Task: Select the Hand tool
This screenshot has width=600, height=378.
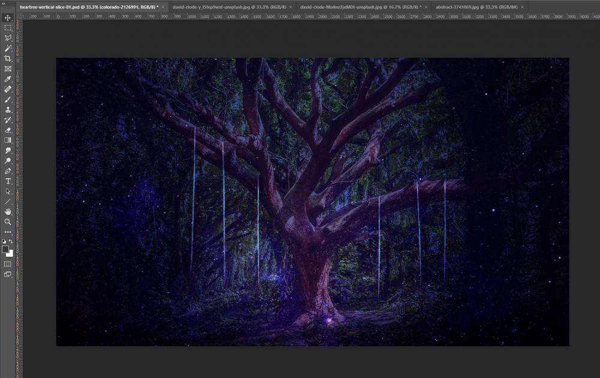Action: click(x=8, y=212)
